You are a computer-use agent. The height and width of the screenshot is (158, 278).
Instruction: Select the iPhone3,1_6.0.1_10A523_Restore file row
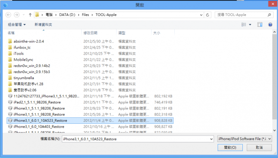pos(90,120)
